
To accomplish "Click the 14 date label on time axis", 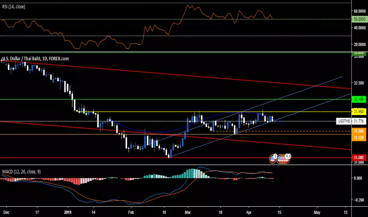I will click(94, 213).
